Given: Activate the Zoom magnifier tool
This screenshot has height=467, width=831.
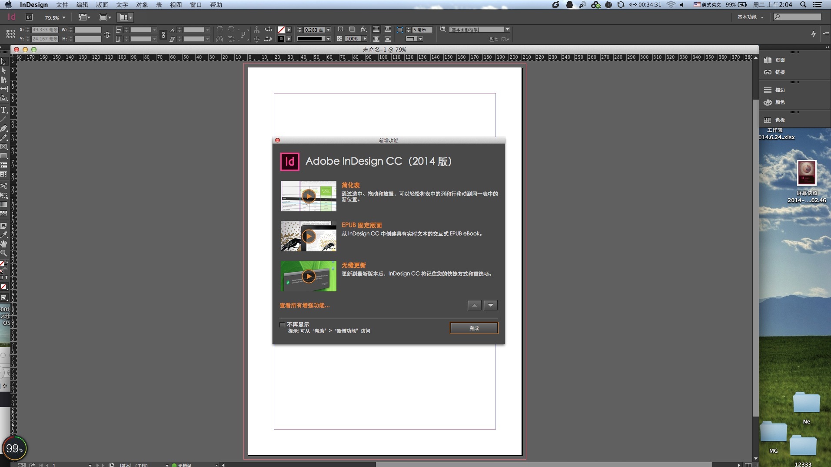Looking at the screenshot, I should point(4,253).
